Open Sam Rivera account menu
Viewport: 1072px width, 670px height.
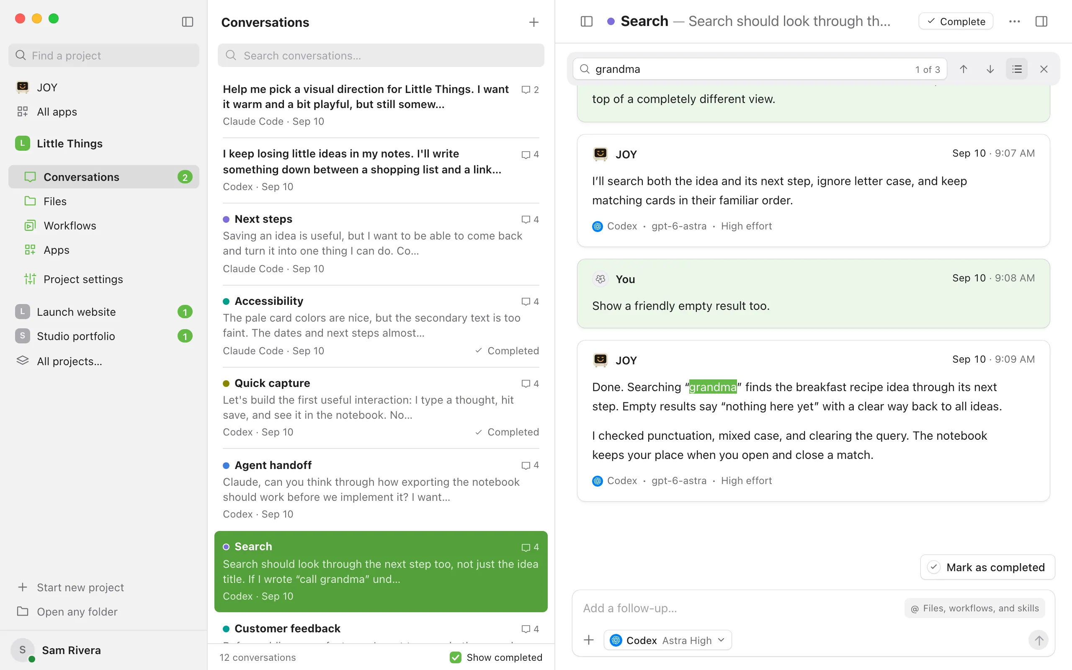coord(104,650)
